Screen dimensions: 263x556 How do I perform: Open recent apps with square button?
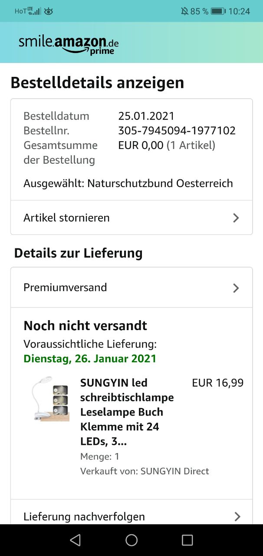(187, 540)
